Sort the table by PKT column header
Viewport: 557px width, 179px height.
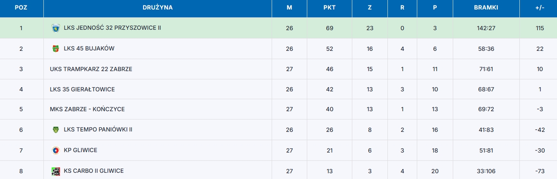(330, 8)
